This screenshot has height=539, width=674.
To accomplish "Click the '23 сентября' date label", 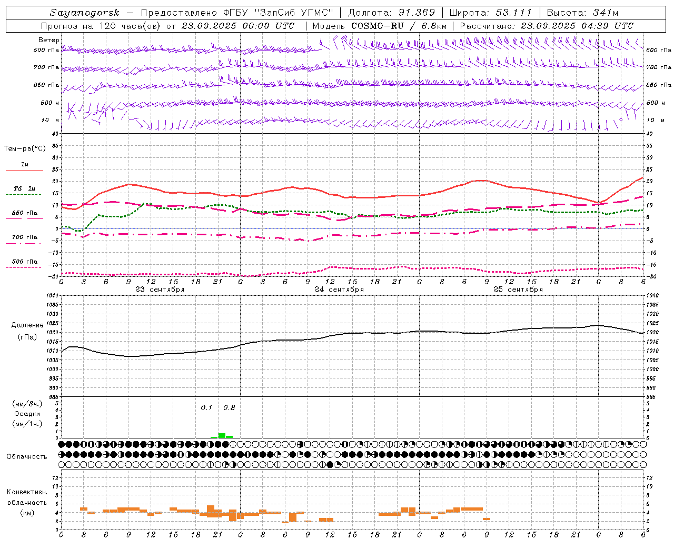I will 160,290.
